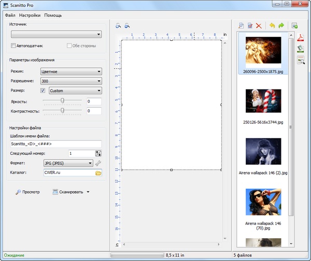Viewport: 311px width, 261px height.
Task: Open the Настройки menu
Action: coord(30,16)
